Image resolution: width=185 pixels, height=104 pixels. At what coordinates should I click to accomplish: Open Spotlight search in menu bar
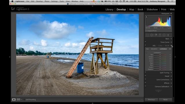[x=168, y=1]
